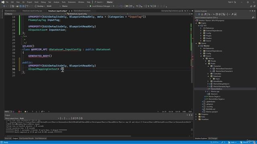Select WarriorEditor.Target.cs file
The width and height of the screenshot is (257, 144).
pyautogui.click(x=216, y=99)
